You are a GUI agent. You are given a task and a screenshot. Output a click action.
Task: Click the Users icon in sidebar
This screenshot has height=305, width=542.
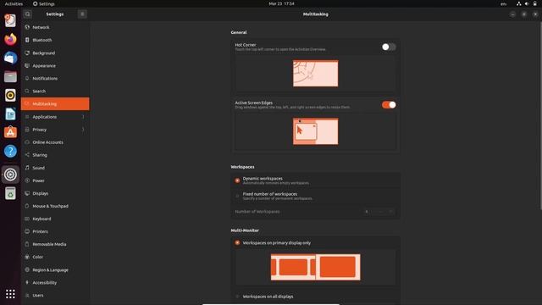pos(27,296)
